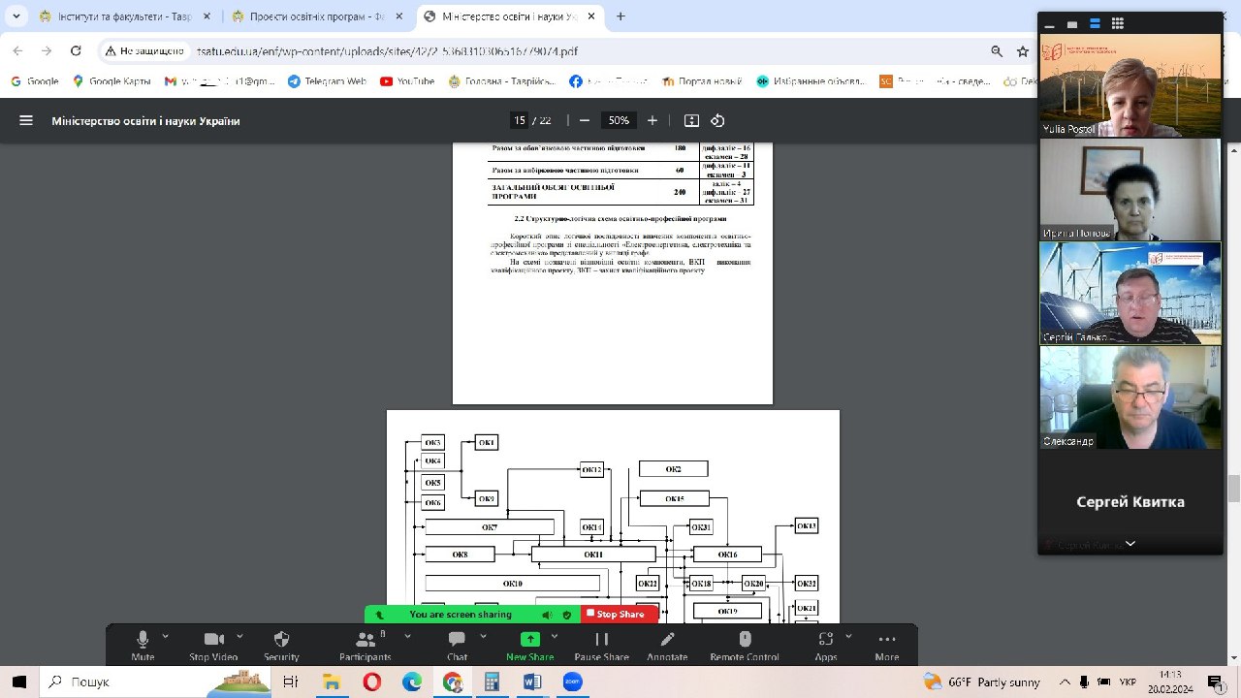
Task: Open Calculator from the taskbar
Action: pyautogui.click(x=492, y=682)
